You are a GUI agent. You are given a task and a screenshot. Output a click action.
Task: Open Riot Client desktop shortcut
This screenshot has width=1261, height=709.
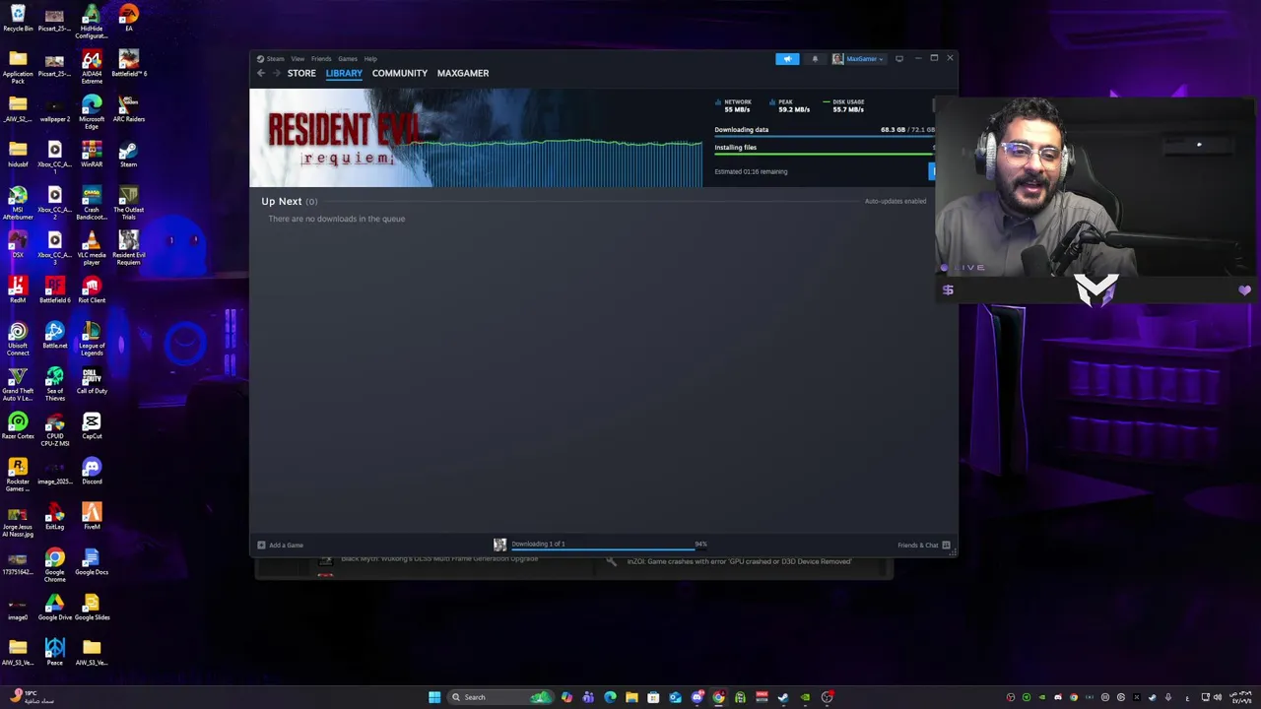(92, 290)
